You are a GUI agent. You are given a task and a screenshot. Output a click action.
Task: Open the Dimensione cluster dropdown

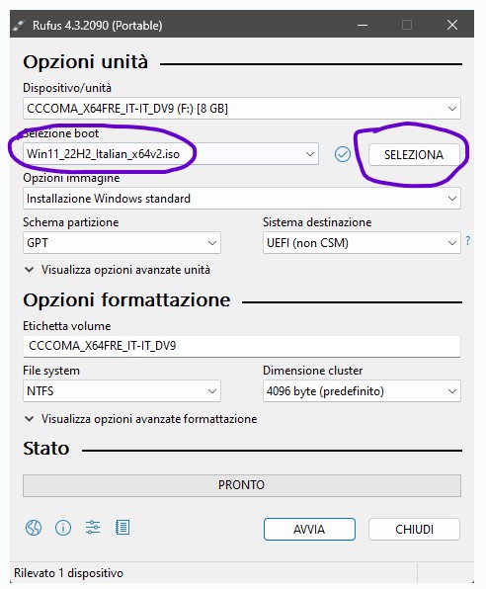pyautogui.click(x=362, y=391)
